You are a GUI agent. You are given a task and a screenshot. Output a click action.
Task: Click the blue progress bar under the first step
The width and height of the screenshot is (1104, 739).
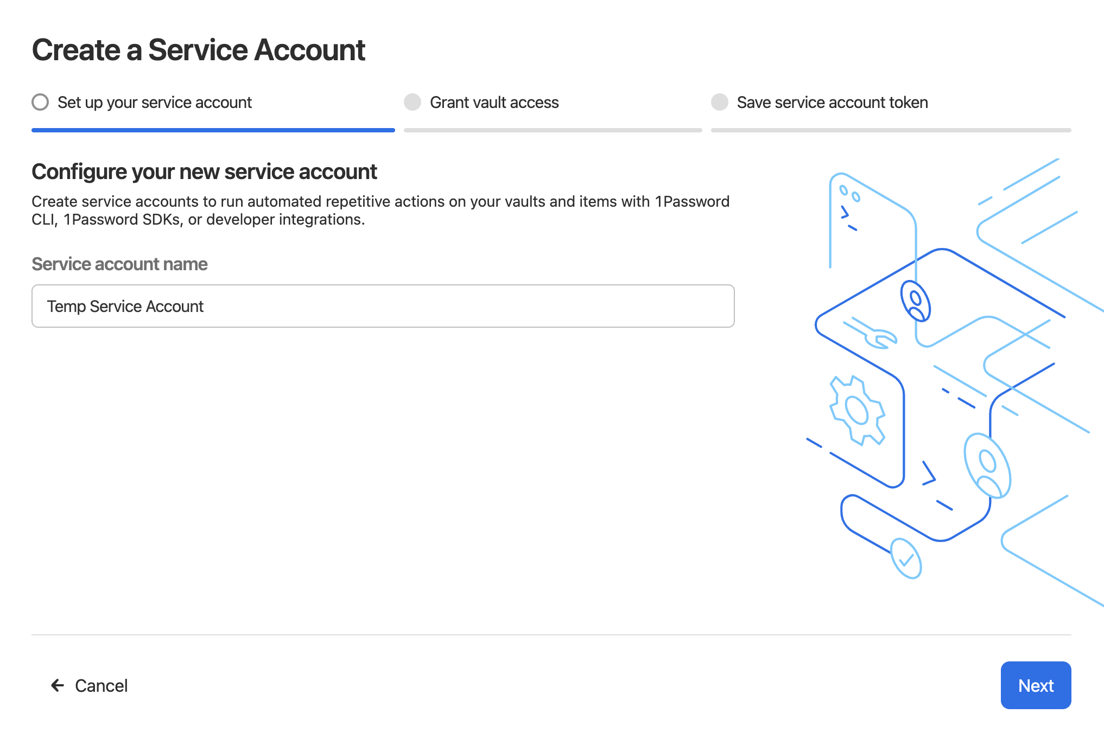(x=213, y=130)
